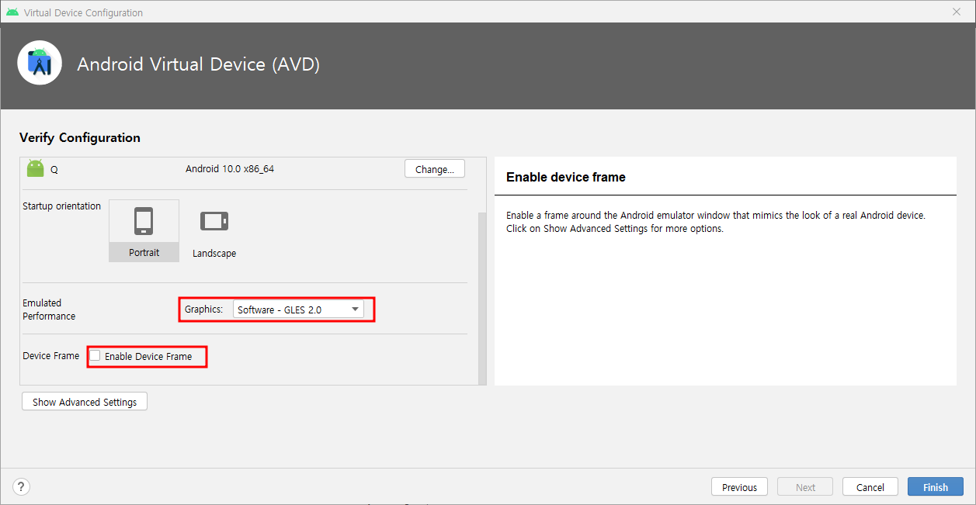Click Change system image button

click(435, 169)
